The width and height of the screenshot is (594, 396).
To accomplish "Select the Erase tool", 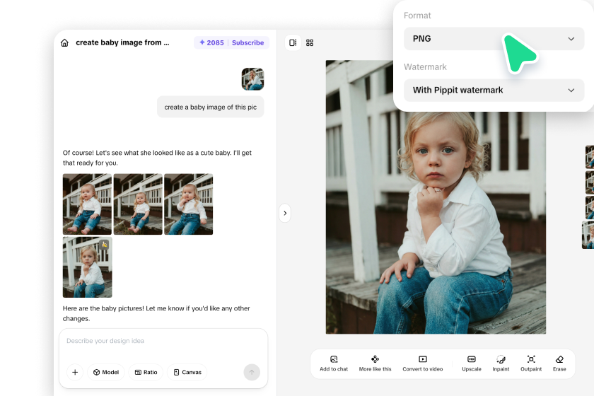I will tap(559, 363).
